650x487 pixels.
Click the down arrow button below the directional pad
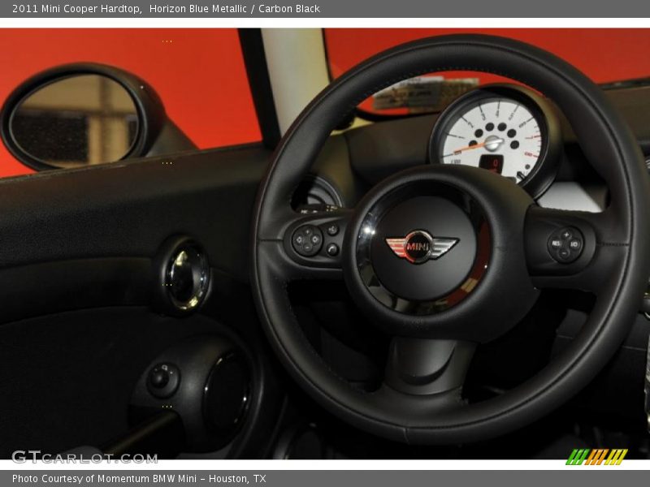[306, 248]
